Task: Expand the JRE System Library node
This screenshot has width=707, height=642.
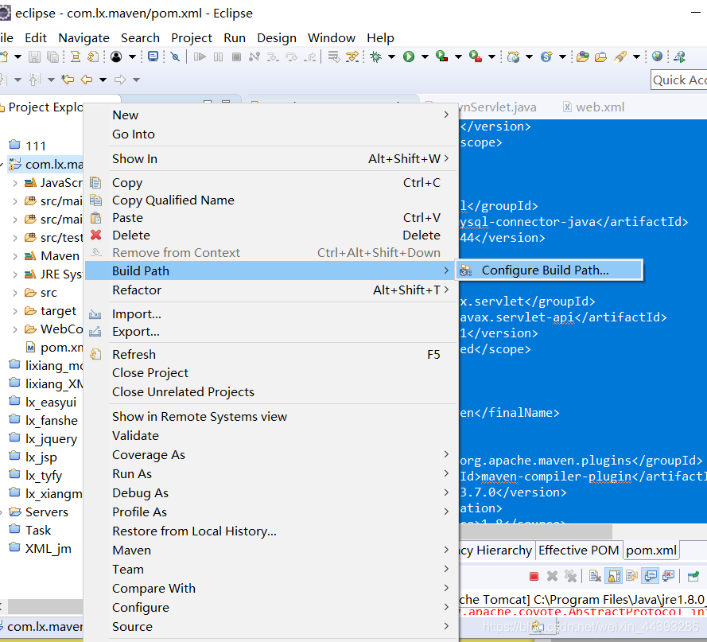Action: 15,274
